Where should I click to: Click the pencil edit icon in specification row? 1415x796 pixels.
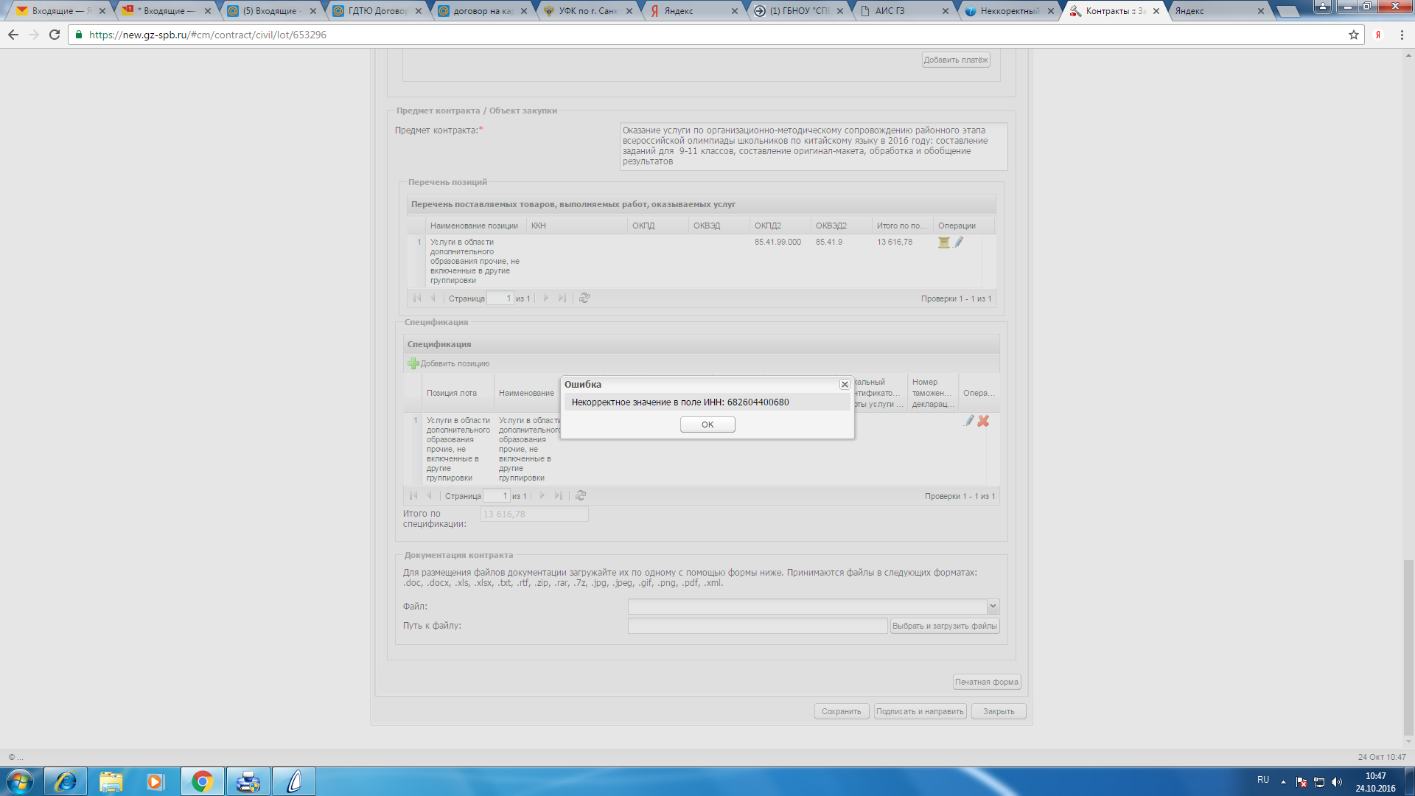coord(968,421)
